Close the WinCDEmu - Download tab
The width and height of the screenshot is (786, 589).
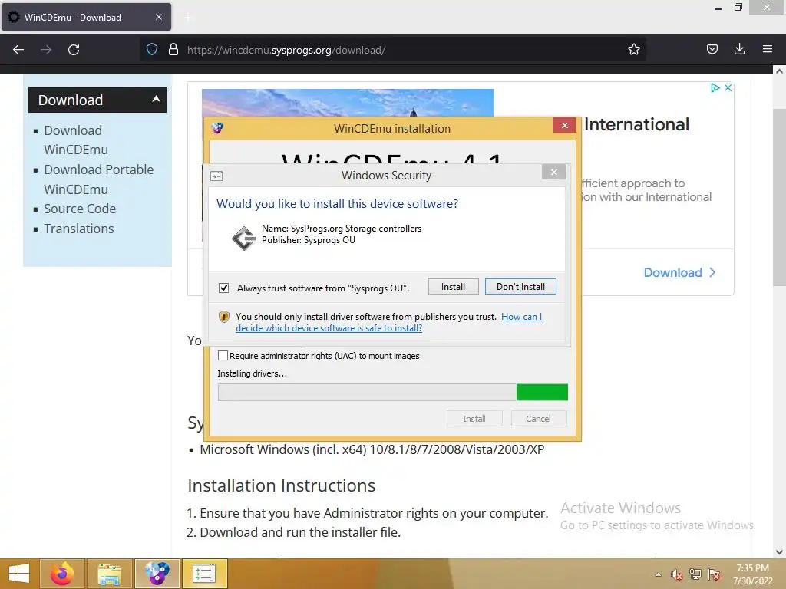coord(158,17)
